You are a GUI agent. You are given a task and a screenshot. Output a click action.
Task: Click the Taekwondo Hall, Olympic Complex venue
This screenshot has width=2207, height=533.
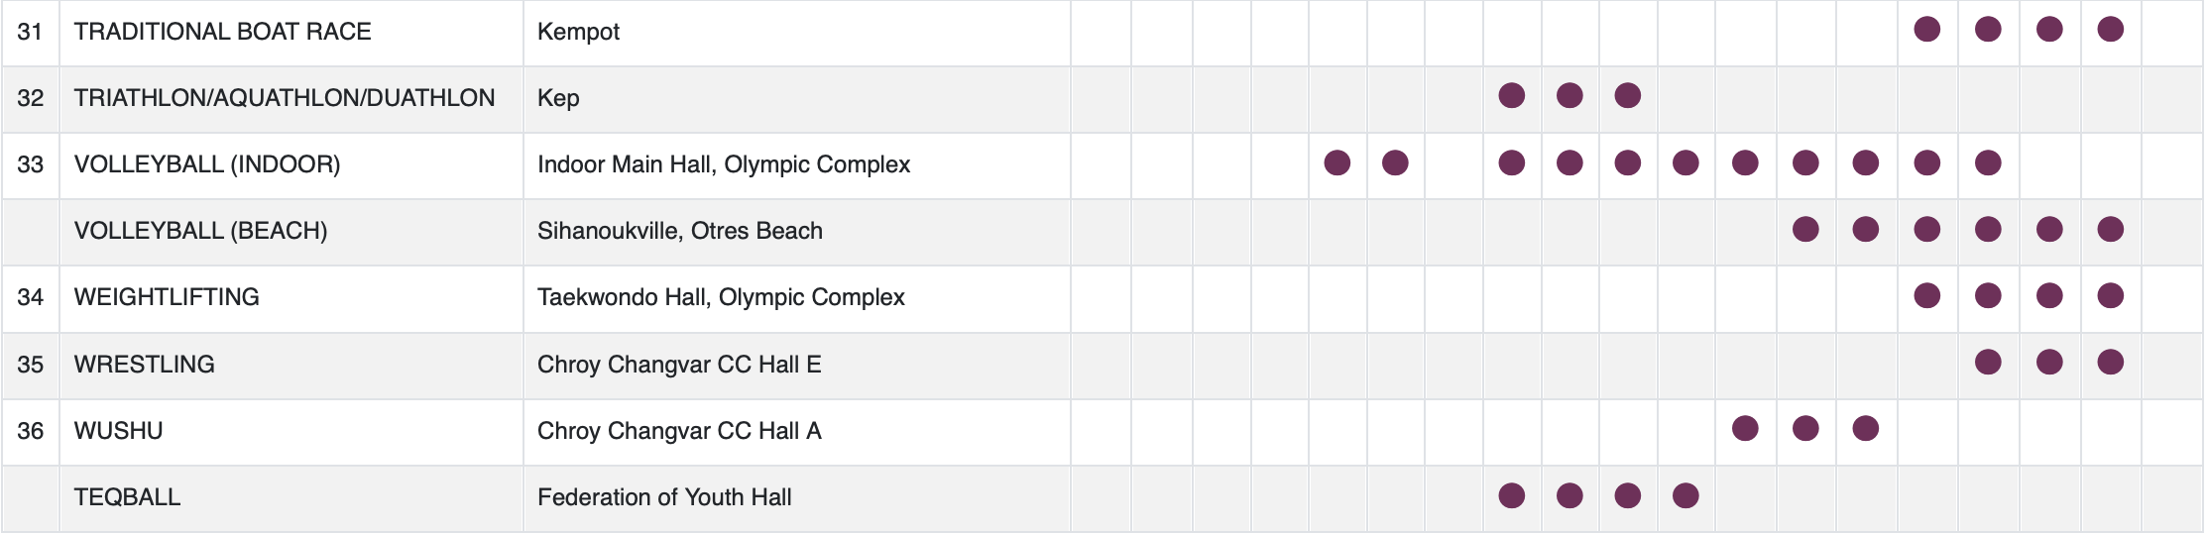coord(721,297)
